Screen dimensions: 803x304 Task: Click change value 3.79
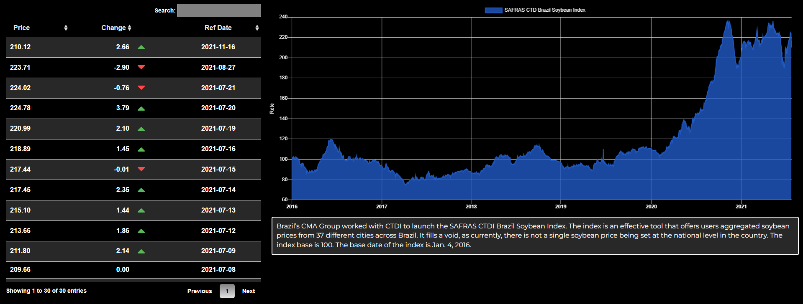[x=123, y=108]
